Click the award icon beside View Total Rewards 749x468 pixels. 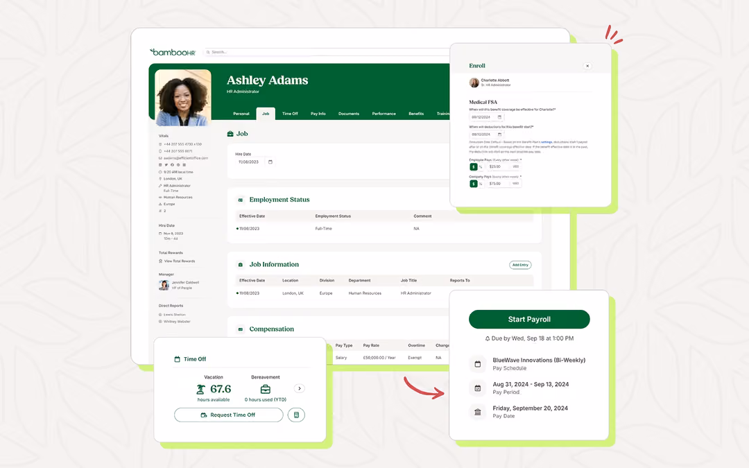point(160,261)
